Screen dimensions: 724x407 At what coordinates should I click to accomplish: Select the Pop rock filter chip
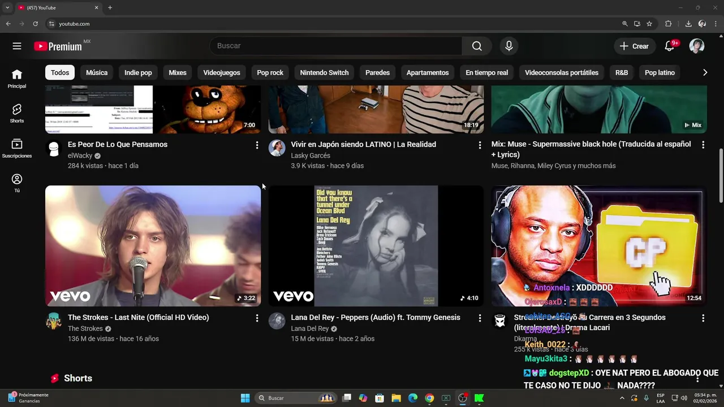click(270, 72)
